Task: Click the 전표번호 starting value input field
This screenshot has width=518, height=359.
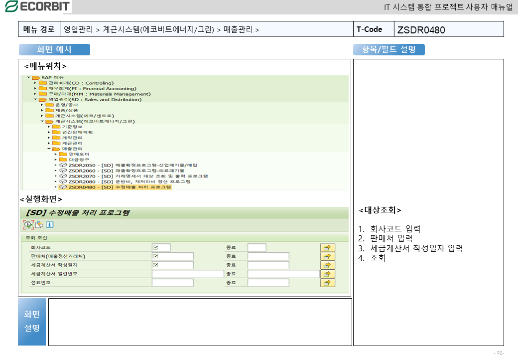Action: pyautogui.click(x=172, y=283)
